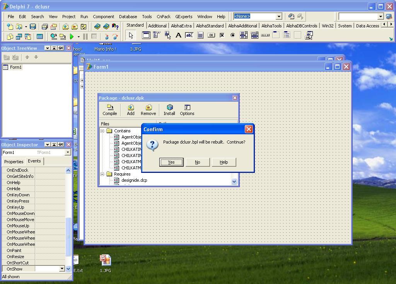The height and width of the screenshot is (284, 396).
Task: Open the Form1 TForm1 instance selector dropdown
Action: pos(68,152)
